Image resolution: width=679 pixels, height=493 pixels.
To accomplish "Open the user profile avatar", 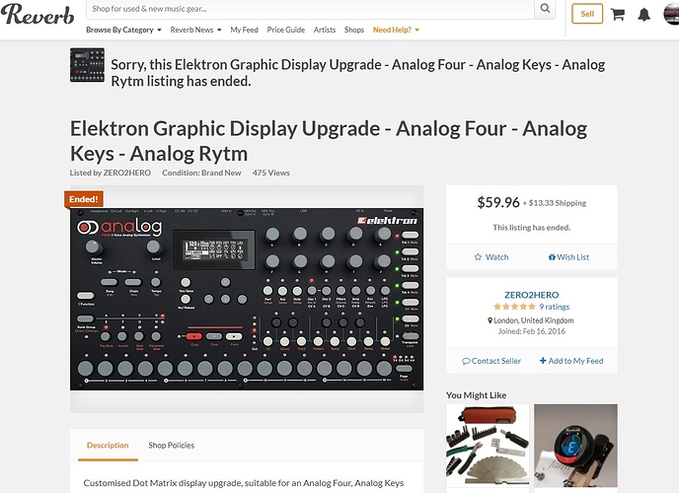I will tap(672, 14).
